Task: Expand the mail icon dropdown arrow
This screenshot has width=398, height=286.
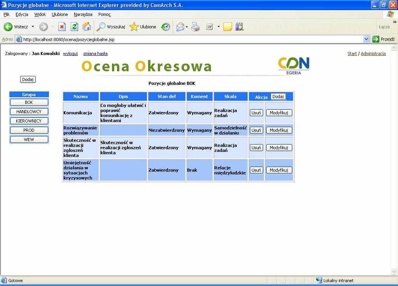Action: (x=187, y=27)
